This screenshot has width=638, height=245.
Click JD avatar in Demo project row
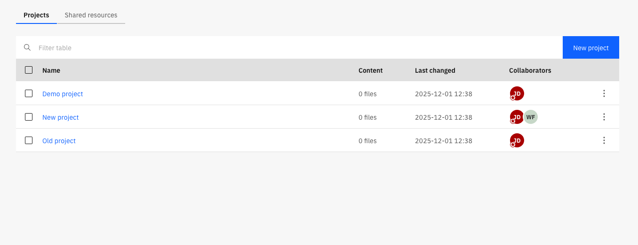pos(517,93)
